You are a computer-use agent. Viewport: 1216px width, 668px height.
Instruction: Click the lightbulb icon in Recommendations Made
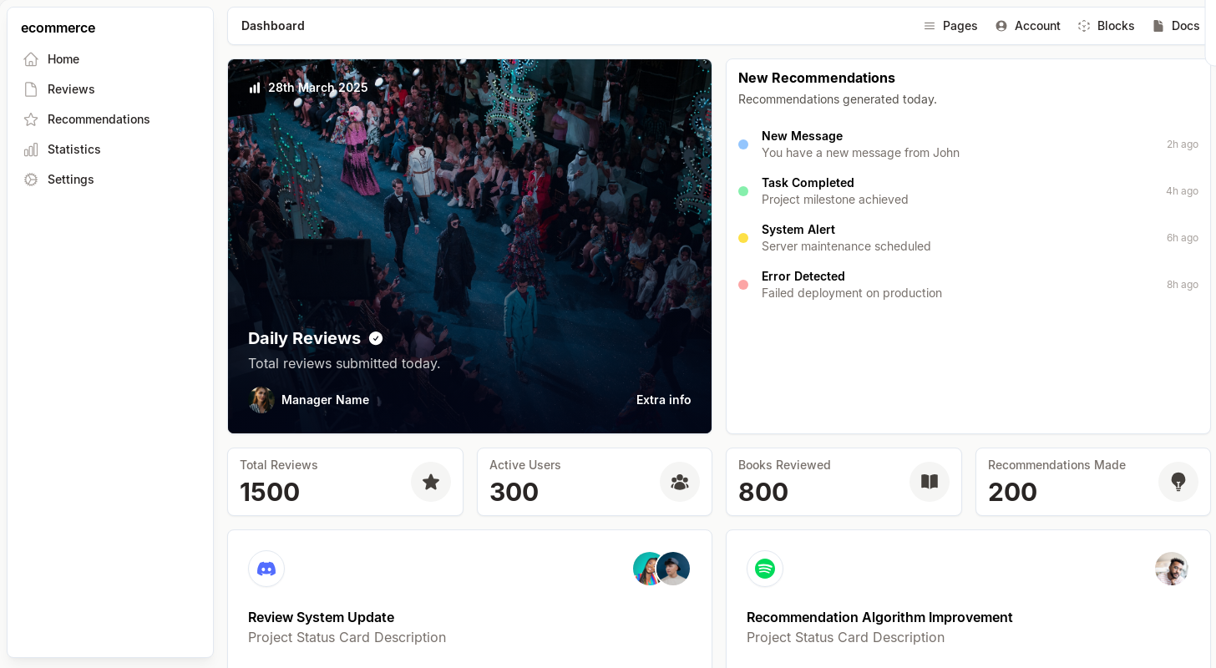click(x=1178, y=482)
